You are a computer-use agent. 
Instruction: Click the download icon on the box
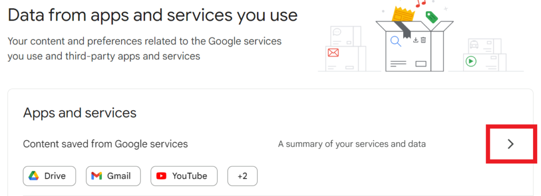(x=416, y=40)
